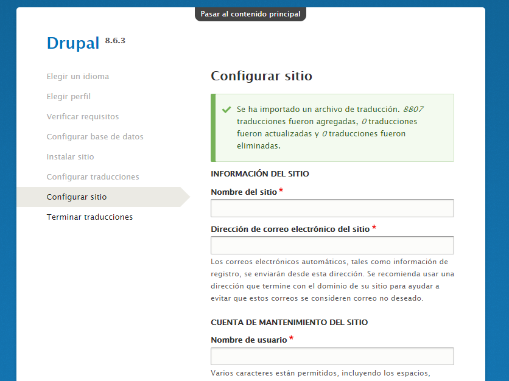Click the 'Dirección de correo electrónico del sitio' label

pos(290,229)
